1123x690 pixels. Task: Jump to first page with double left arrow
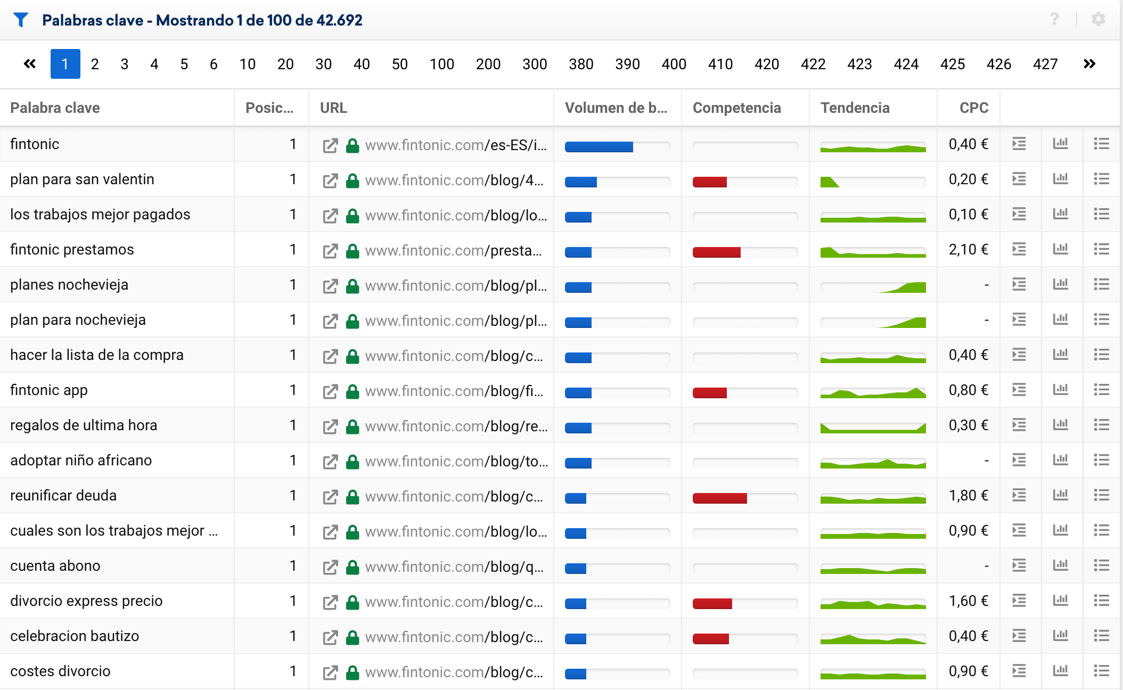point(30,64)
